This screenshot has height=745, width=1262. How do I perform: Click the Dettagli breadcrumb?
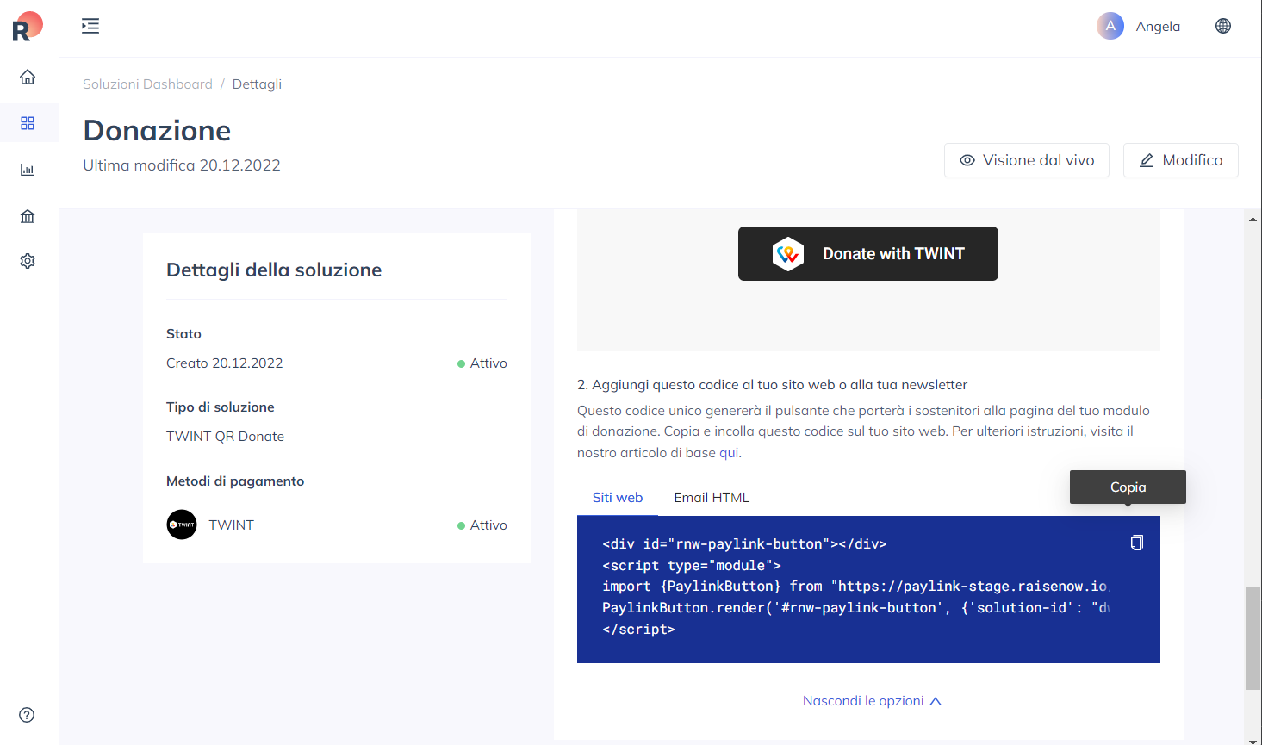point(257,84)
